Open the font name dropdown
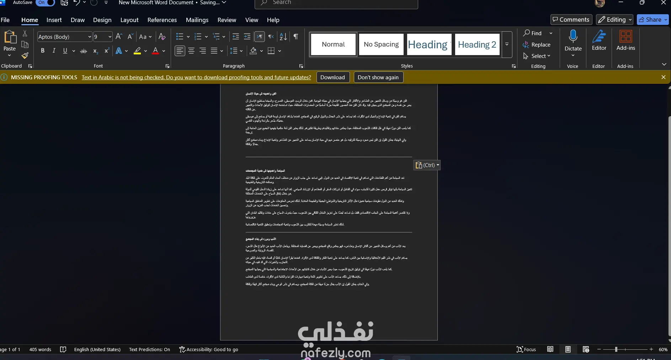Screen dimensions: 671x360 (x=90, y=37)
